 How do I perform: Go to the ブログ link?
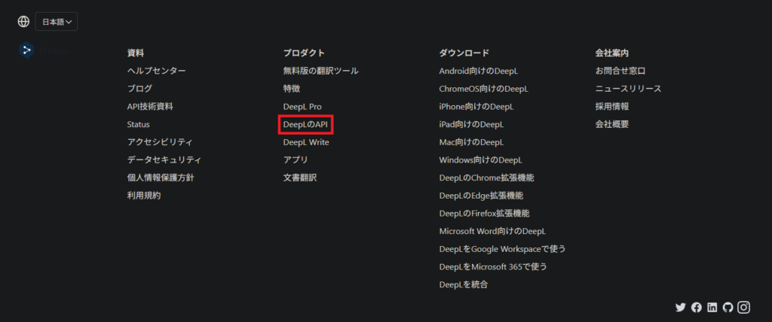point(139,89)
